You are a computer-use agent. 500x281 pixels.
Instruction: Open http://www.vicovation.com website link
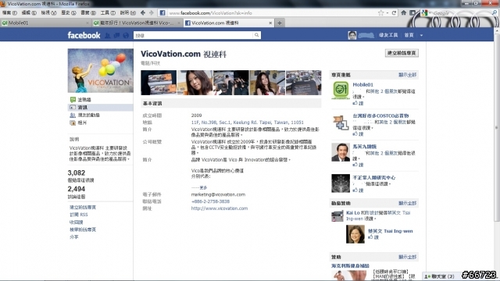(220, 208)
